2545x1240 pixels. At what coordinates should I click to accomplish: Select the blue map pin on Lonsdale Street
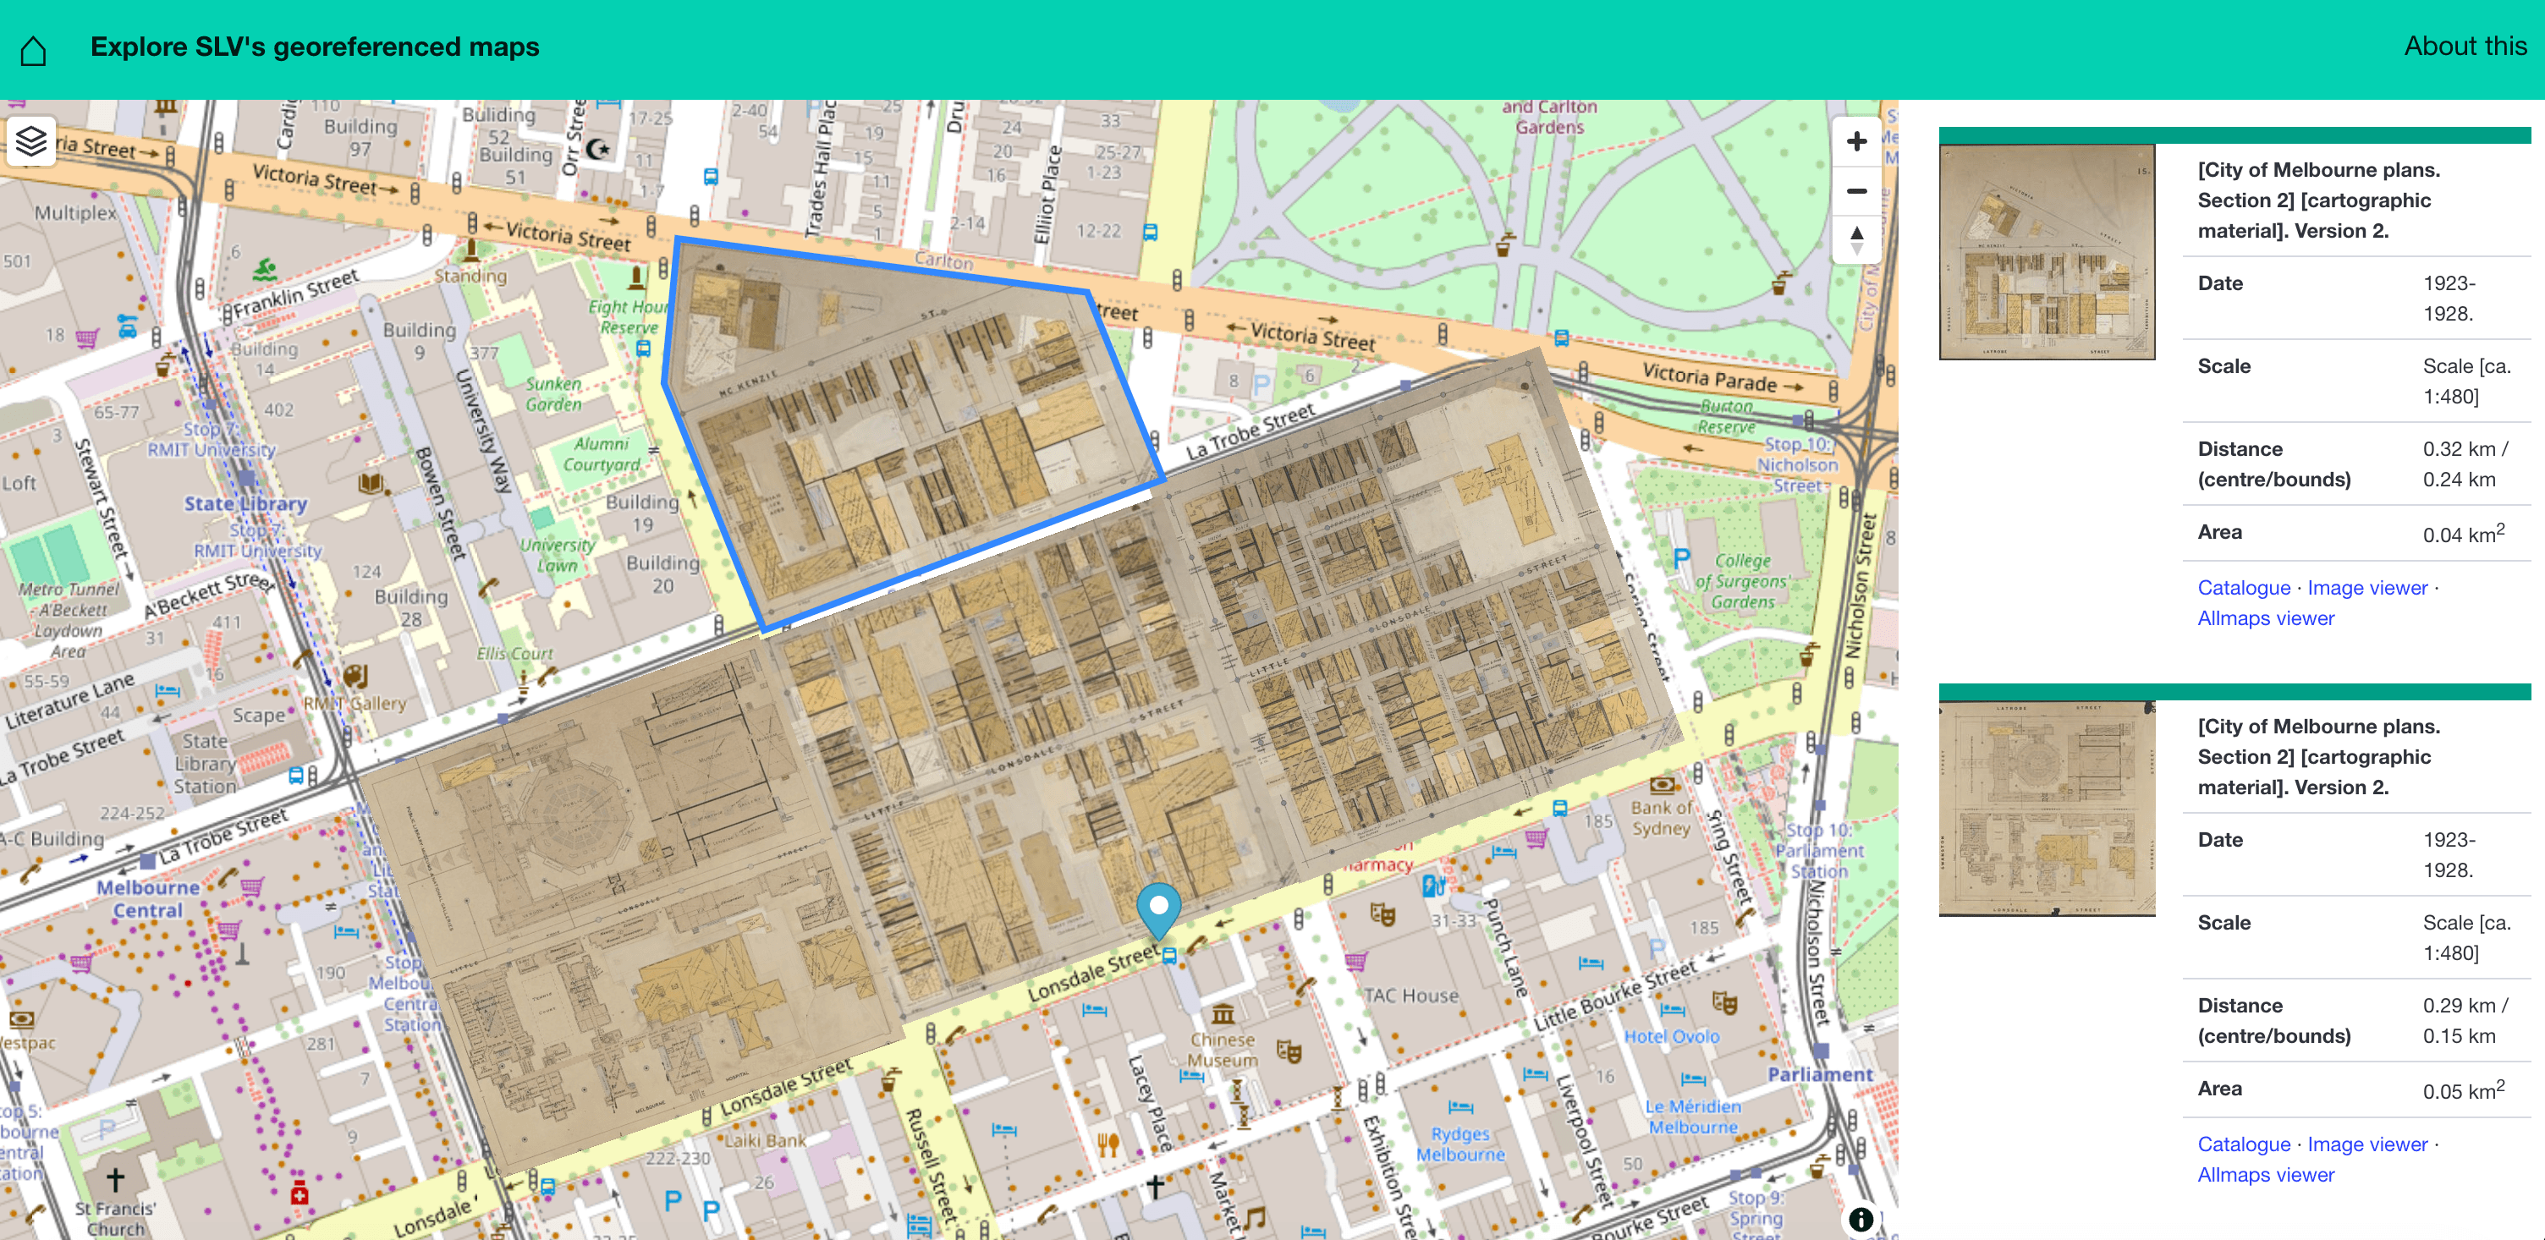[1158, 904]
